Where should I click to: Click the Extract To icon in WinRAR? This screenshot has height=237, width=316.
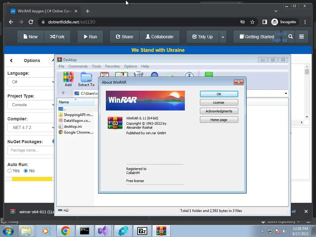86,79
